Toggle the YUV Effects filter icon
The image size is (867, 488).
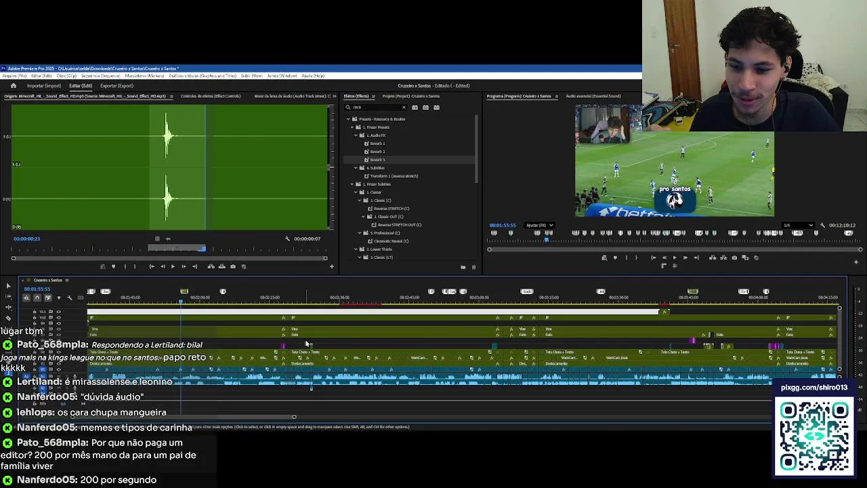(x=437, y=107)
